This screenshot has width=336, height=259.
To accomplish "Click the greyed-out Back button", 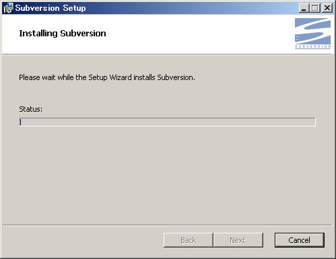I will [x=188, y=240].
